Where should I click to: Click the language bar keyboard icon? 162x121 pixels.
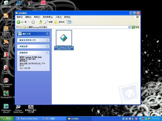tap(133, 119)
